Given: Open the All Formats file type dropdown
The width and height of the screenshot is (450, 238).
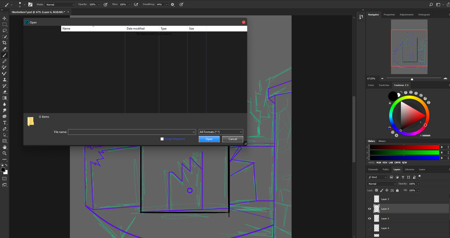Looking at the screenshot, I should coord(221,132).
